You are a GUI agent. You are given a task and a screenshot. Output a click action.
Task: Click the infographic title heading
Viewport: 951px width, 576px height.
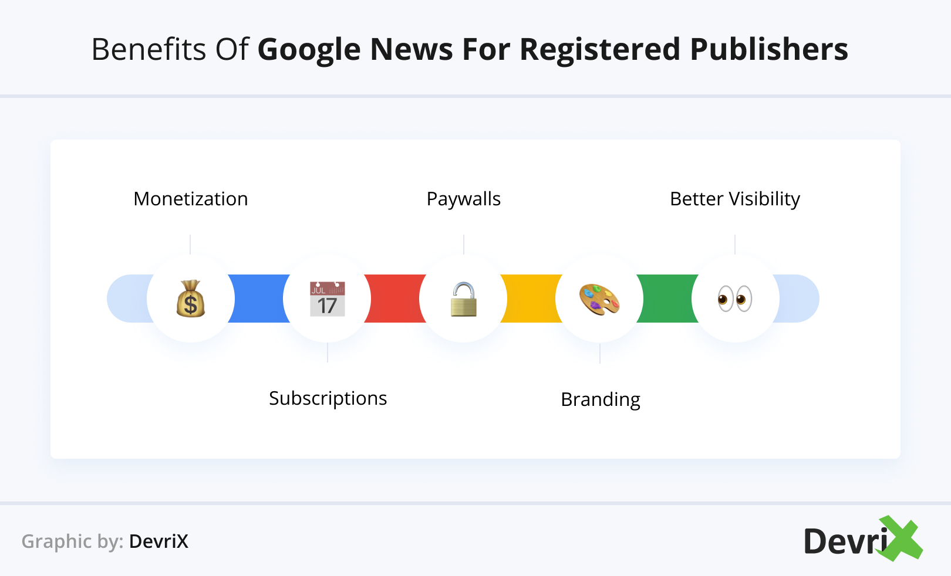470,49
